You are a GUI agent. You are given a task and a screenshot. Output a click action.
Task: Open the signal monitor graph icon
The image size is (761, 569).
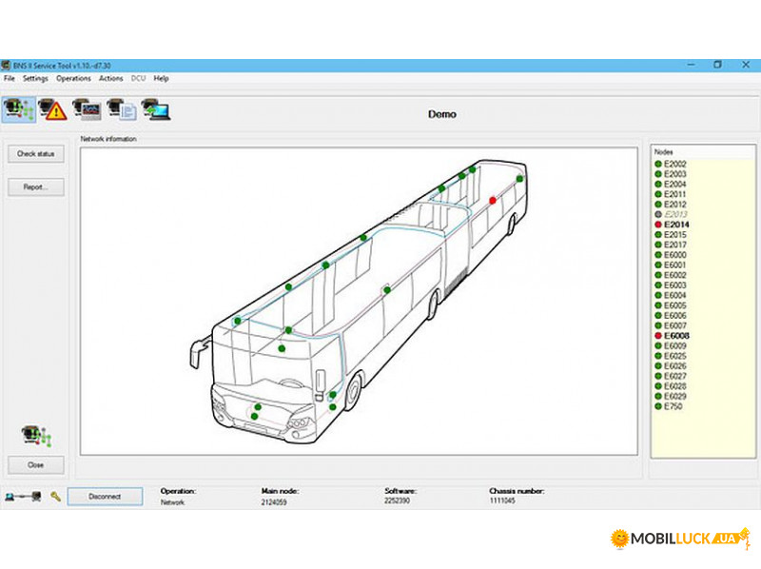87,109
